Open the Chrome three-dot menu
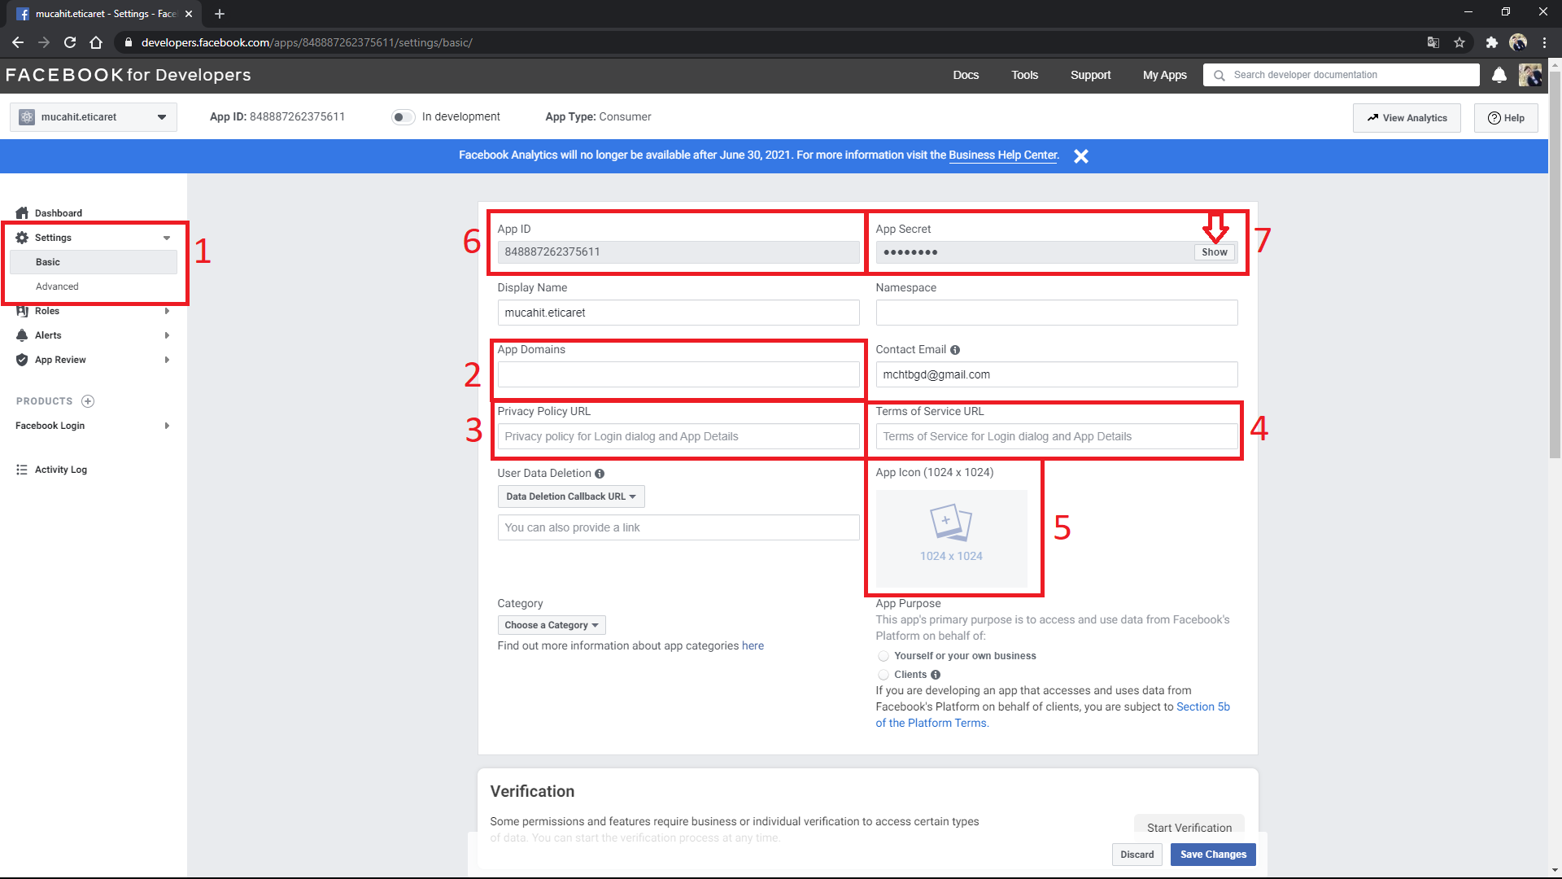This screenshot has width=1562, height=879. tap(1544, 42)
